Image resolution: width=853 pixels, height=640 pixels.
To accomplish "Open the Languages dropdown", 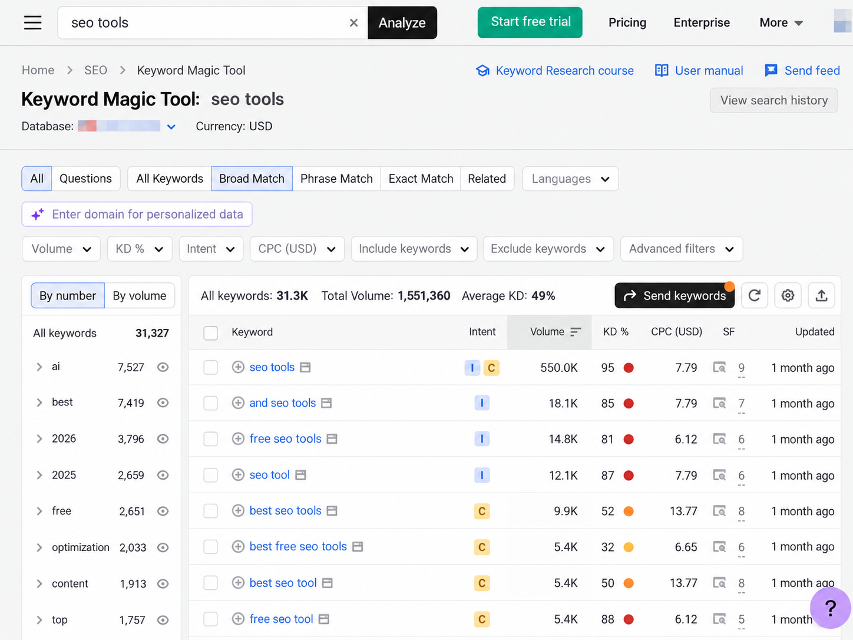I will pos(570,179).
